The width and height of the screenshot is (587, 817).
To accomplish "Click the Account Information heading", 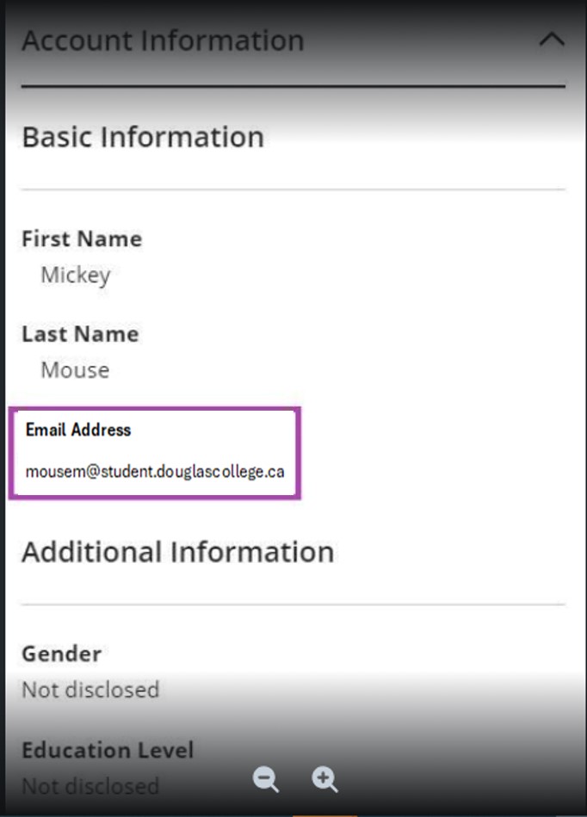I will click(164, 39).
